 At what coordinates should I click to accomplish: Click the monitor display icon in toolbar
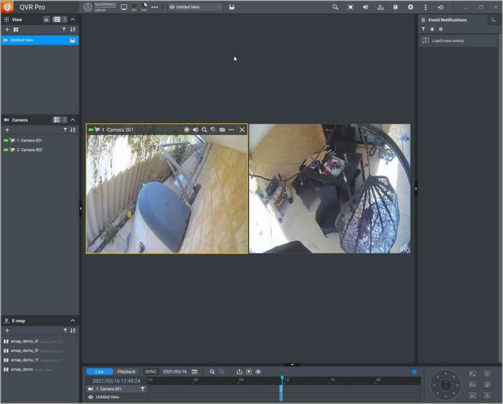pos(124,7)
